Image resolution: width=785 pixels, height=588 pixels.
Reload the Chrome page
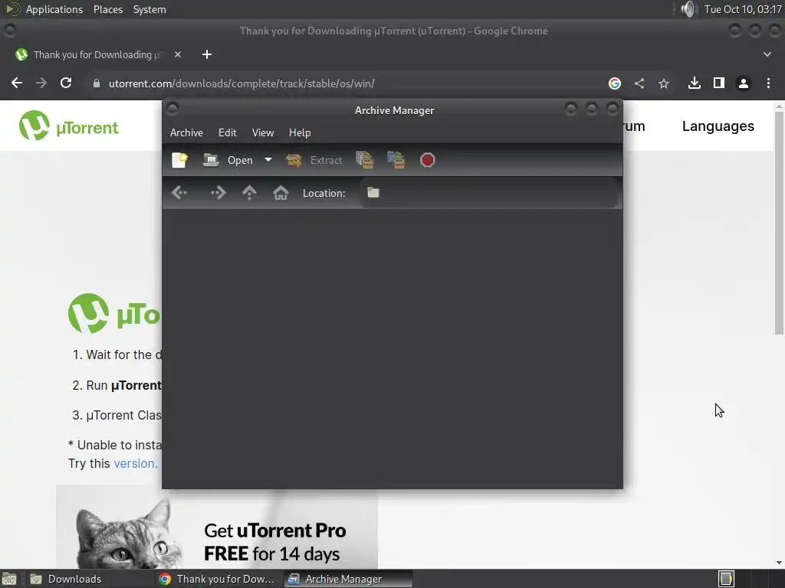coord(66,83)
